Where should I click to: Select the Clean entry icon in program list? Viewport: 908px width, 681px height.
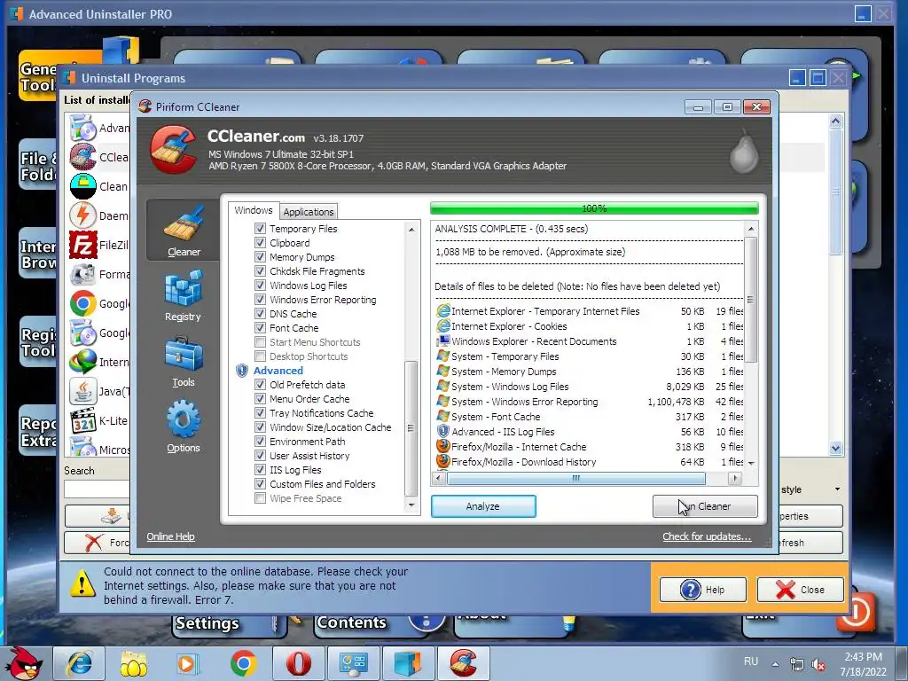tap(82, 186)
